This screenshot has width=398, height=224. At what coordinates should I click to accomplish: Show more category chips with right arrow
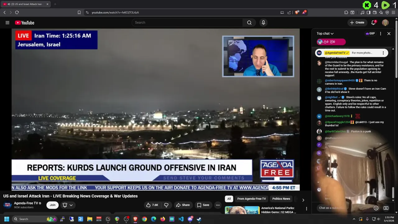tap(303, 200)
